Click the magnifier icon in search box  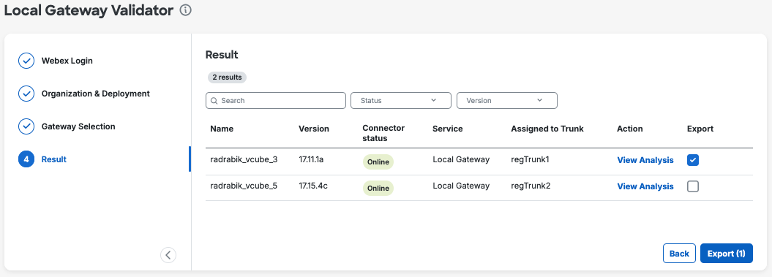pyautogui.click(x=214, y=100)
